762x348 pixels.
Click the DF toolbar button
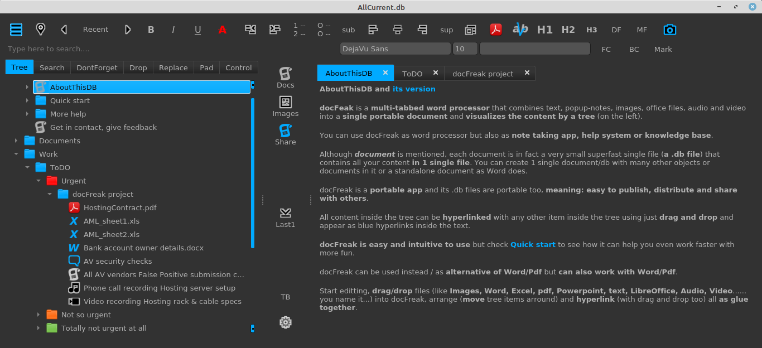616,30
